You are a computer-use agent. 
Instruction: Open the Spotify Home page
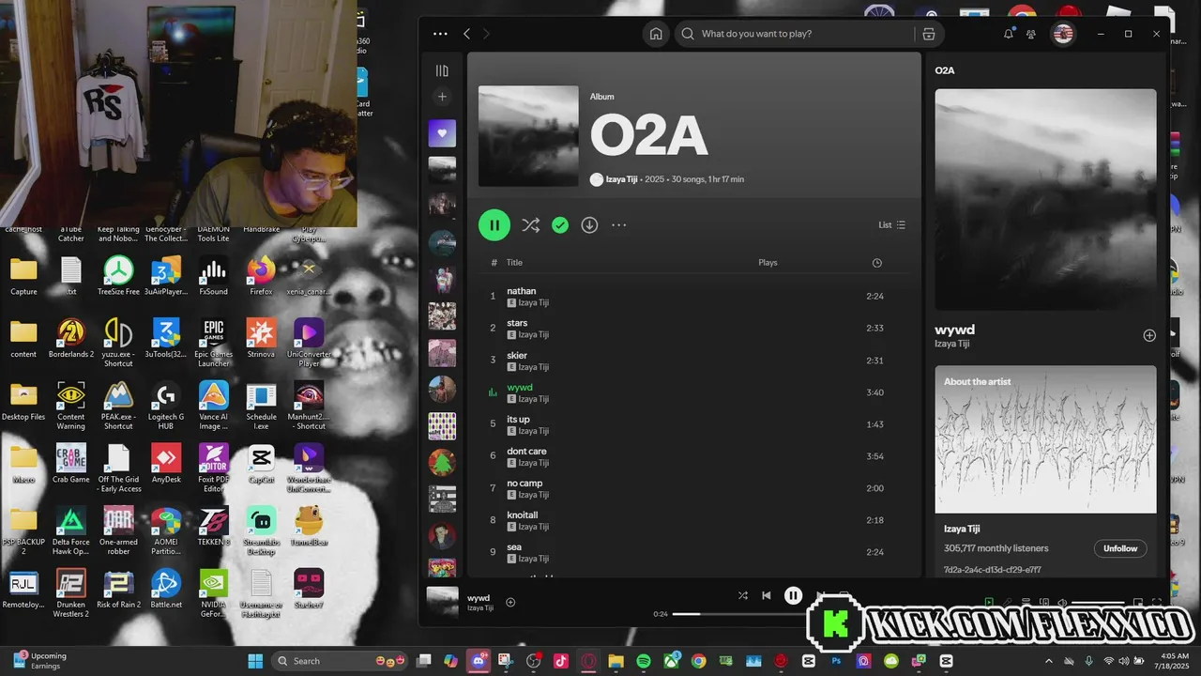tap(656, 34)
